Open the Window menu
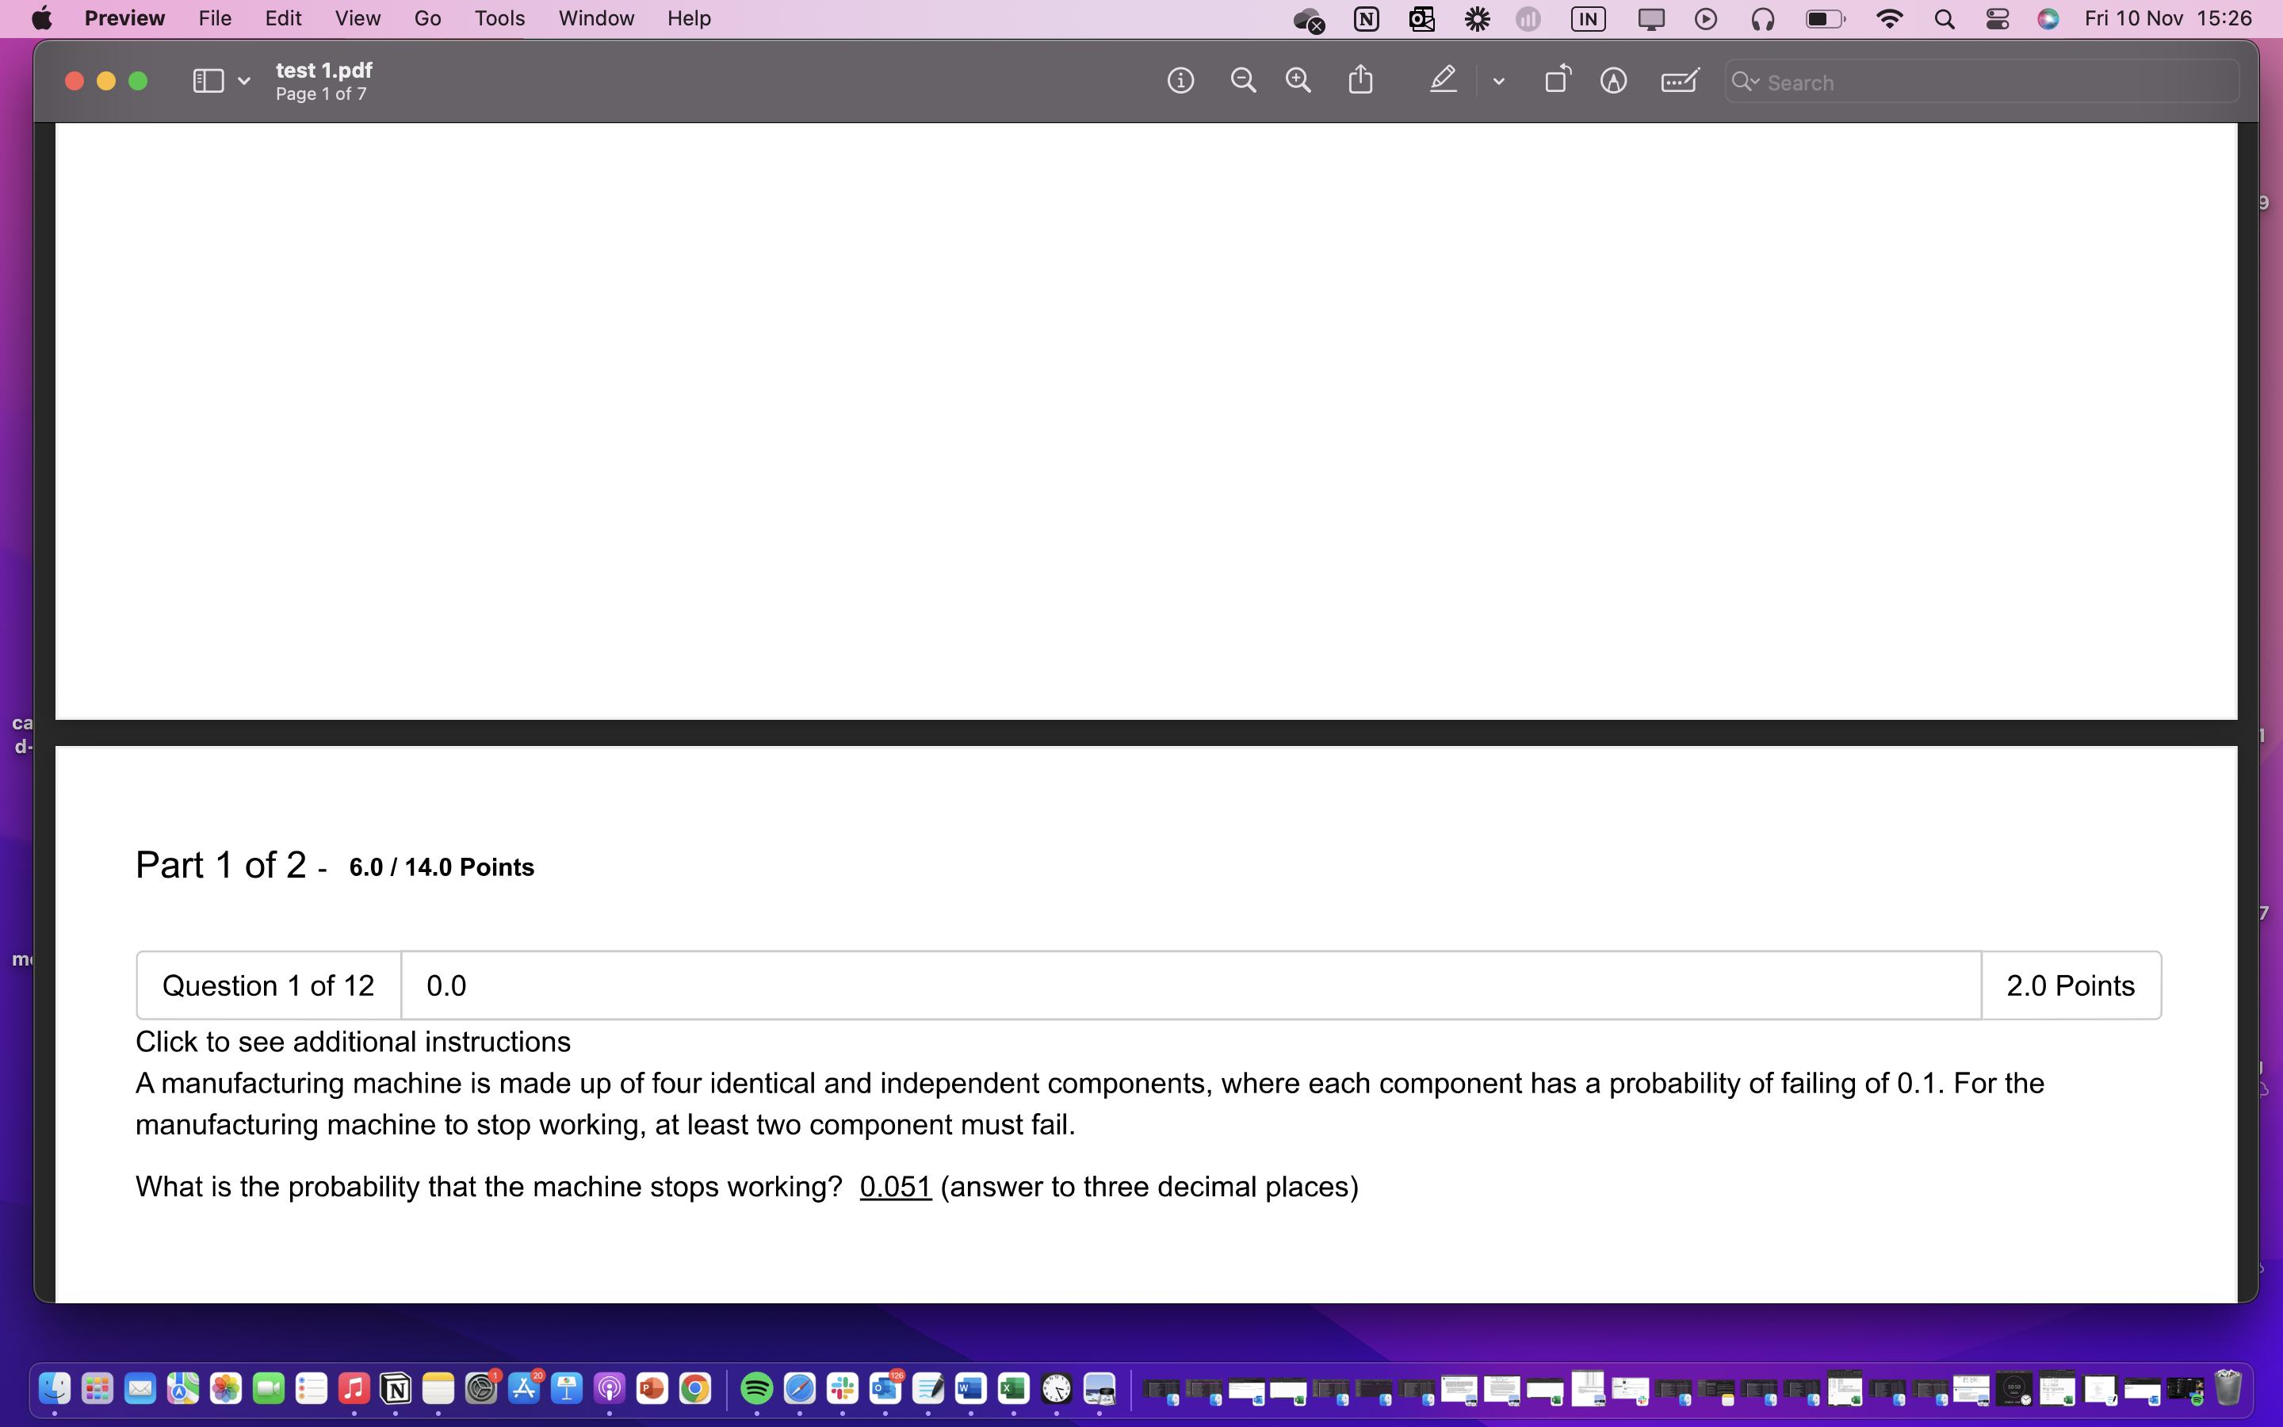 coord(595,18)
